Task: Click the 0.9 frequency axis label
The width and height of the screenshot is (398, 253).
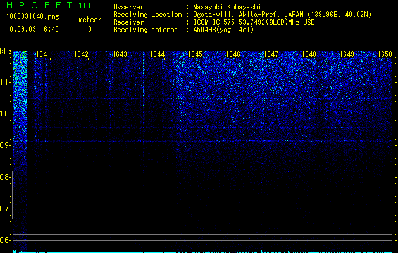Action: [5, 145]
